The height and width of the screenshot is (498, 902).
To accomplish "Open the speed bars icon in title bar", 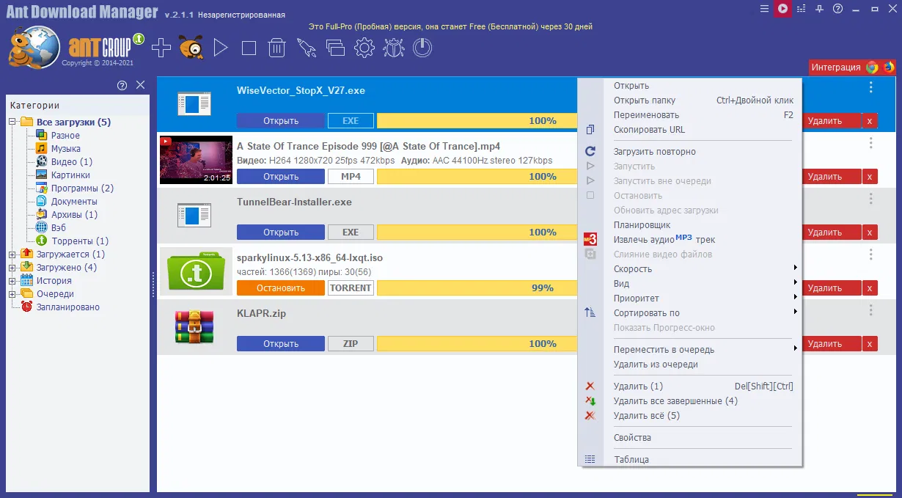I will pos(801,9).
